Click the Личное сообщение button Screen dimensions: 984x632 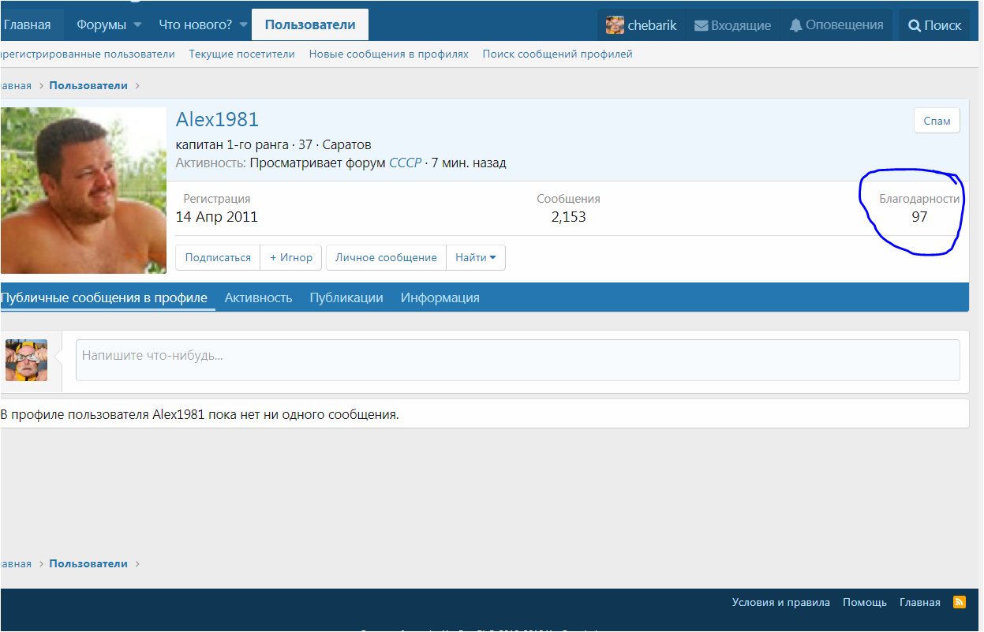coord(385,257)
